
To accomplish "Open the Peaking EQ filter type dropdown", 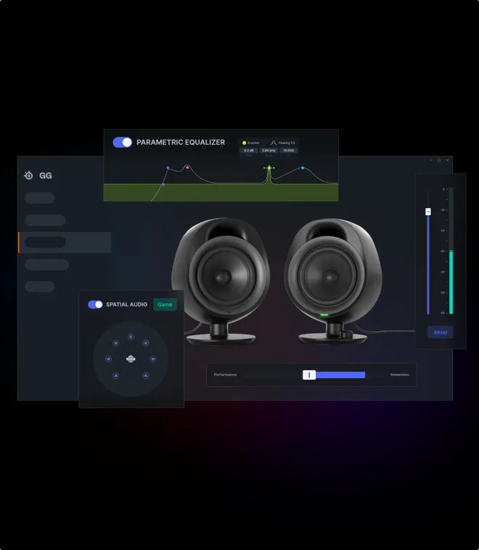I will (x=283, y=143).
